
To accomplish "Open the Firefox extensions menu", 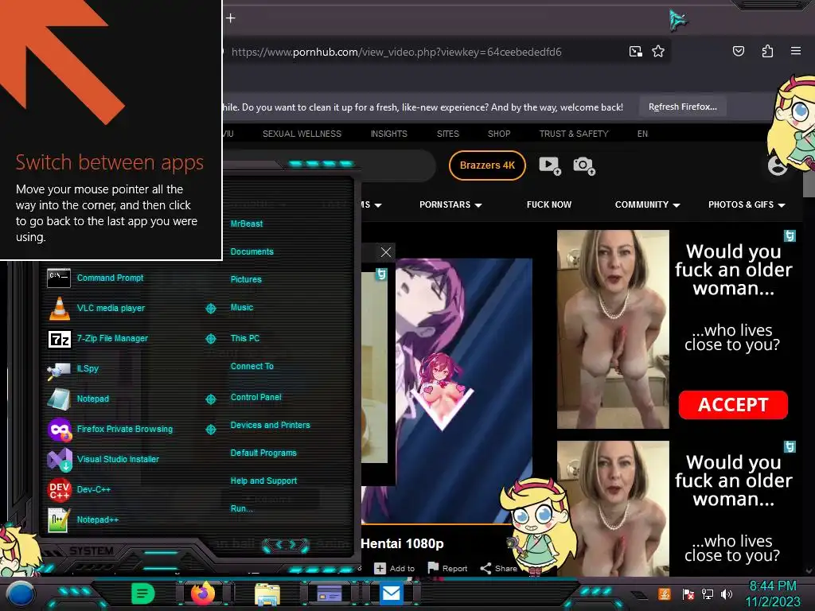I will [767, 51].
